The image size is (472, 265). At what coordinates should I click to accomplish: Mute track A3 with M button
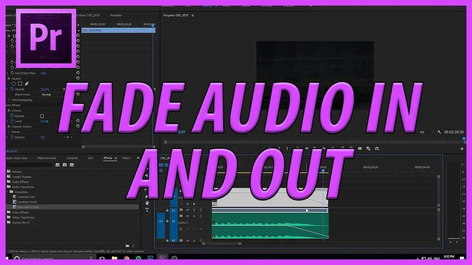tap(187, 240)
